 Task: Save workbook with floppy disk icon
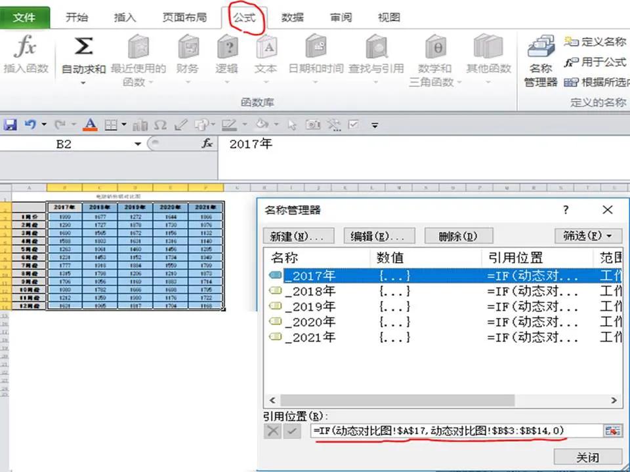click(10, 125)
